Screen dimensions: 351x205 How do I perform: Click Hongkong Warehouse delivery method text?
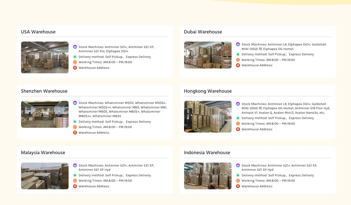click(x=278, y=118)
